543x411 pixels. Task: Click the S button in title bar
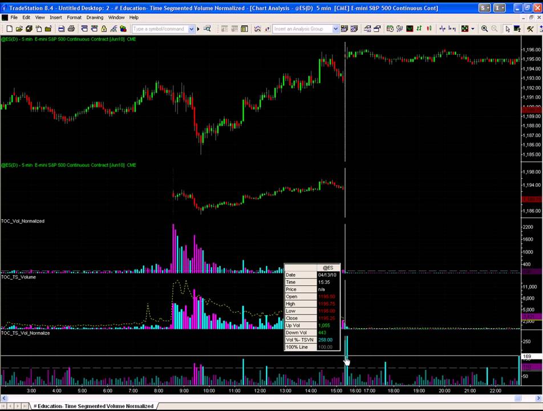(484, 8)
